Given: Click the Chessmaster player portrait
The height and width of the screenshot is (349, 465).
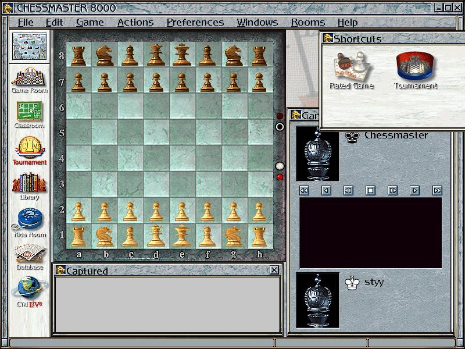Looking at the screenshot, I should point(318,154).
